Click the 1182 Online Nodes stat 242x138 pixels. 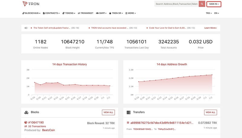pos(41,44)
